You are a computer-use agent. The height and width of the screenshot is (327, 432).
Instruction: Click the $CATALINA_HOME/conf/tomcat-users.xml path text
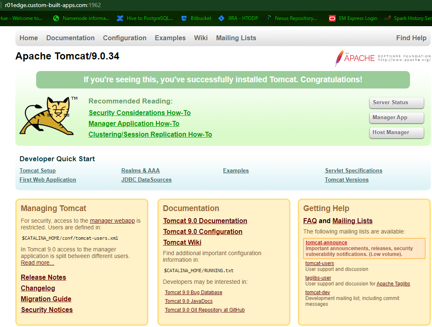[x=70, y=238]
